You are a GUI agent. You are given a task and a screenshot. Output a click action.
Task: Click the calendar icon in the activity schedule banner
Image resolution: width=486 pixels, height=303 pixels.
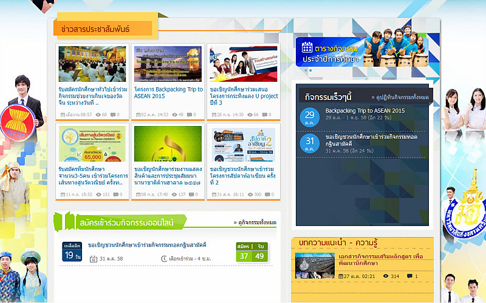coord(307,47)
